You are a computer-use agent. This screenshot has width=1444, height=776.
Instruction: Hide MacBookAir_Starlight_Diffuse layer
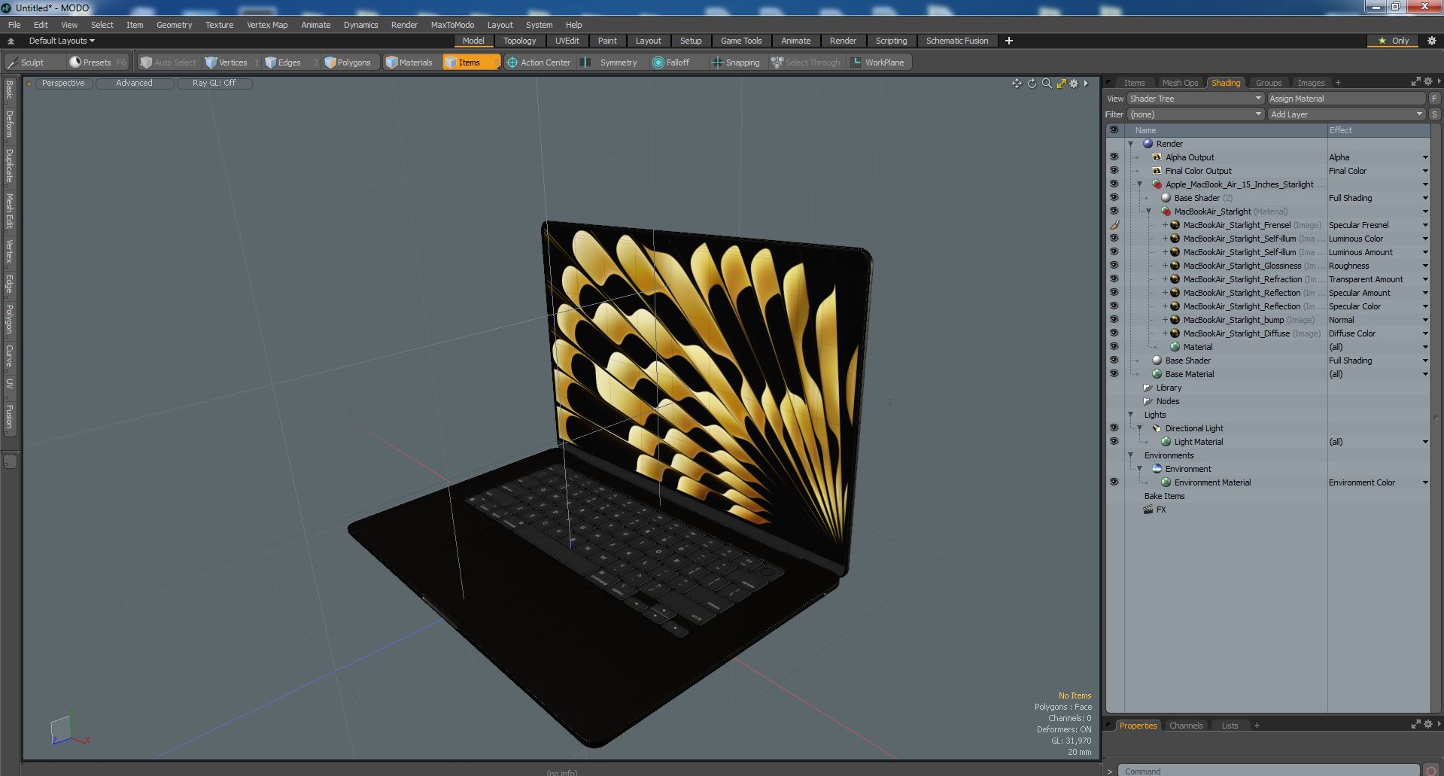[x=1114, y=333]
